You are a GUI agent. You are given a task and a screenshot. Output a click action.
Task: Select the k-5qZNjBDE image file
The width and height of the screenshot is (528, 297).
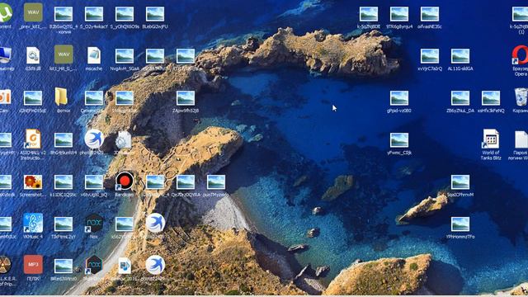(x=369, y=15)
